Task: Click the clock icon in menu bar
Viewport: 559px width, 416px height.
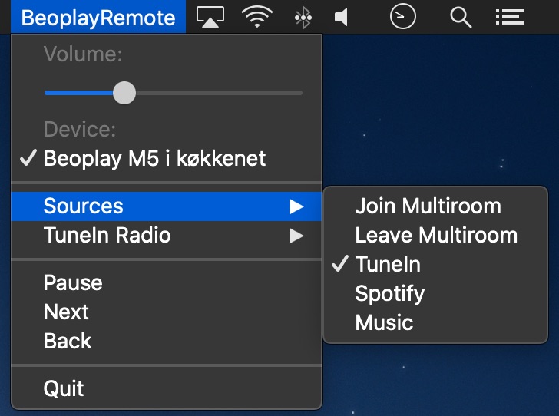Action: click(x=403, y=16)
